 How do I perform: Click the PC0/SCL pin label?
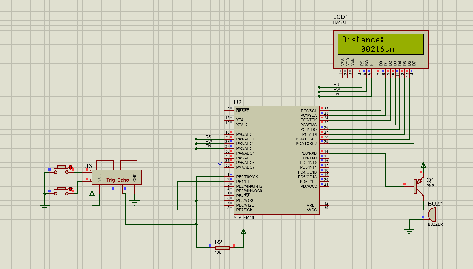point(309,111)
